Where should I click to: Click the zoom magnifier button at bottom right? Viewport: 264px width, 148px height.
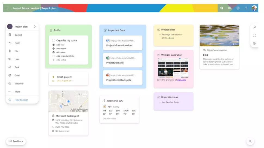[250, 141]
